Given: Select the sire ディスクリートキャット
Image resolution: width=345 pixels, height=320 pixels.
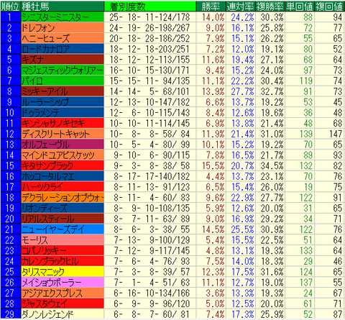Looking at the screenshot, I should click(x=63, y=134).
